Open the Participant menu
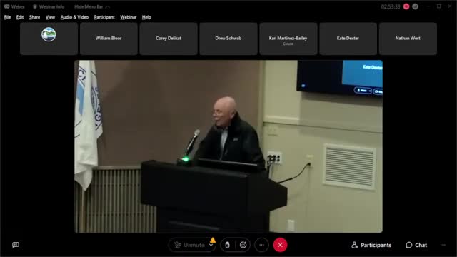 click(104, 17)
